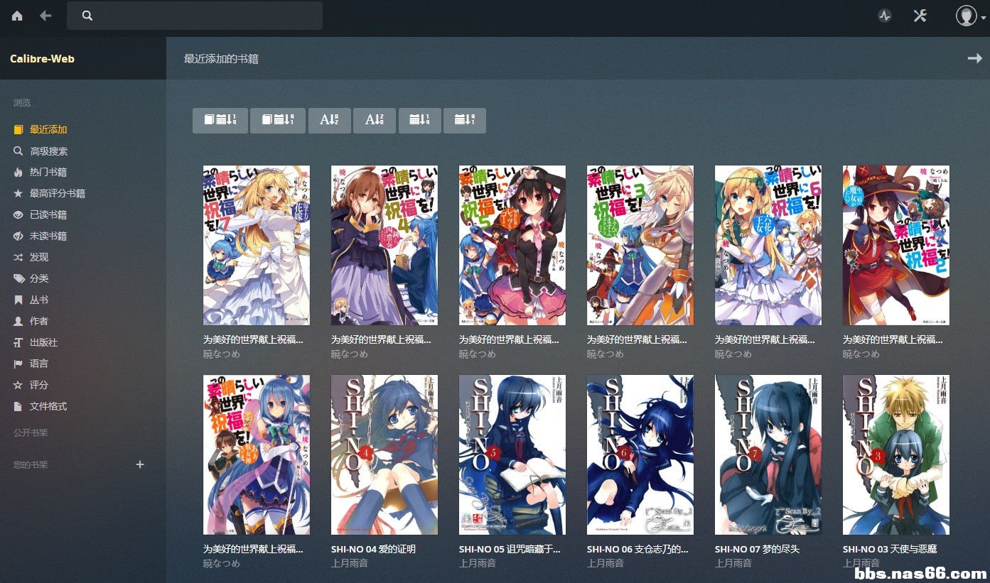990x583 pixels.
Task: Sort by publication date, newest first
Action: pyautogui.click(x=420, y=120)
